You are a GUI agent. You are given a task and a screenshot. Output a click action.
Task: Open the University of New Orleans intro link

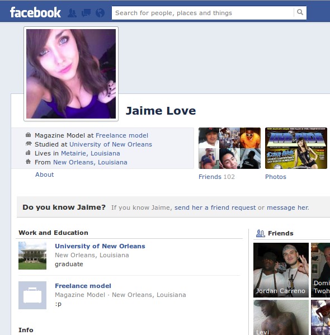point(111,144)
